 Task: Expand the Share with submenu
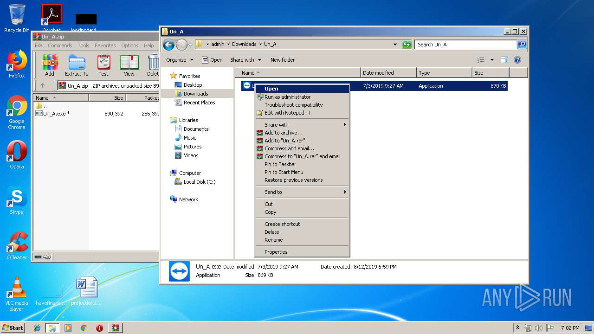[x=302, y=125]
